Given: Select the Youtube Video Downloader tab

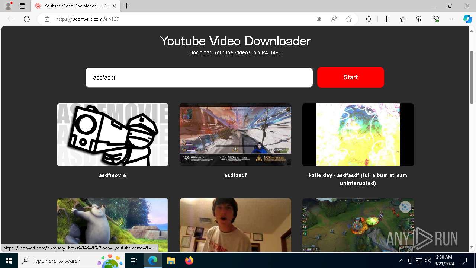Looking at the screenshot, I should 75,6.
